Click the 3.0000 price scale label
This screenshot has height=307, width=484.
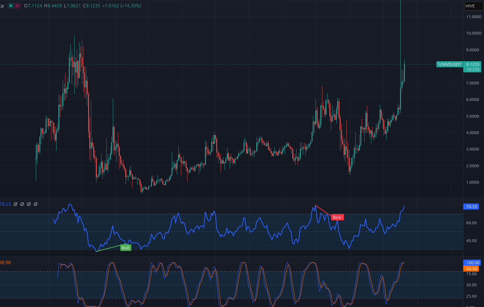(473, 149)
